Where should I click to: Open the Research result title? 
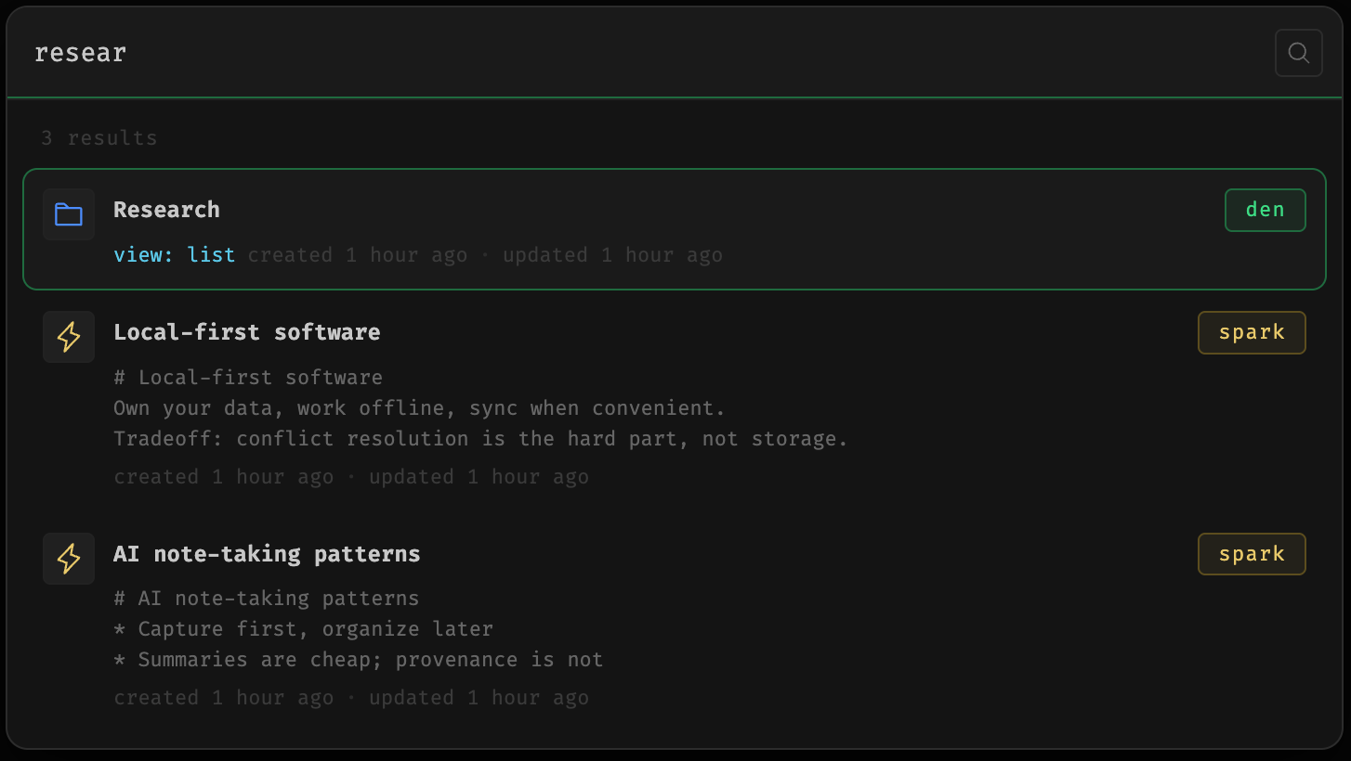tap(166, 210)
